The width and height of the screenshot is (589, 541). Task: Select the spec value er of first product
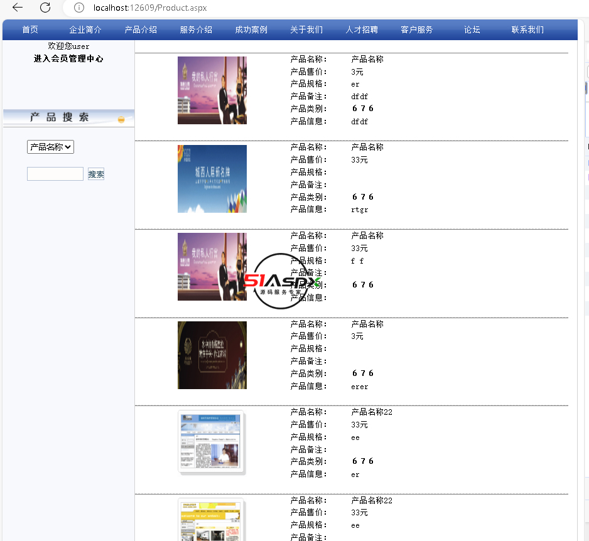coord(355,84)
